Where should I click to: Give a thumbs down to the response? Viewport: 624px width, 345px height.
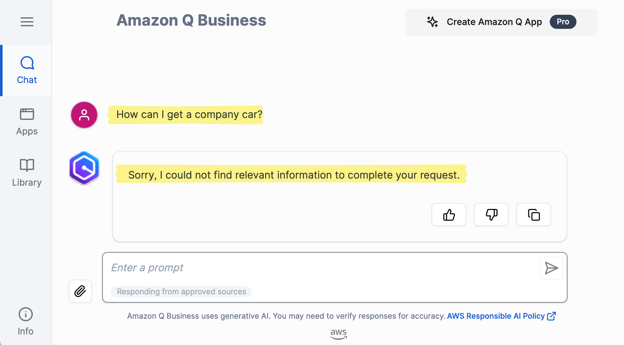click(x=491, y=215)
